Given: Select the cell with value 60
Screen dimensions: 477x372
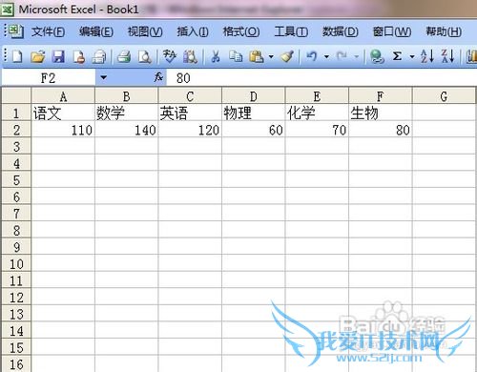Looking at the screenshot, I should 254,130.
